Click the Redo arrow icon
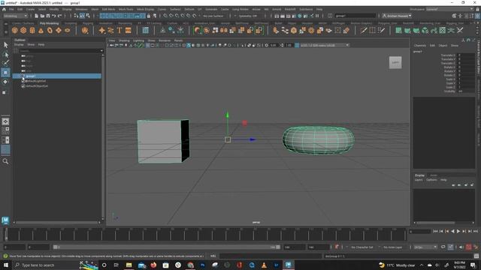Image resolution: width=481 pixels, height=270 pixels. point(60,16)
